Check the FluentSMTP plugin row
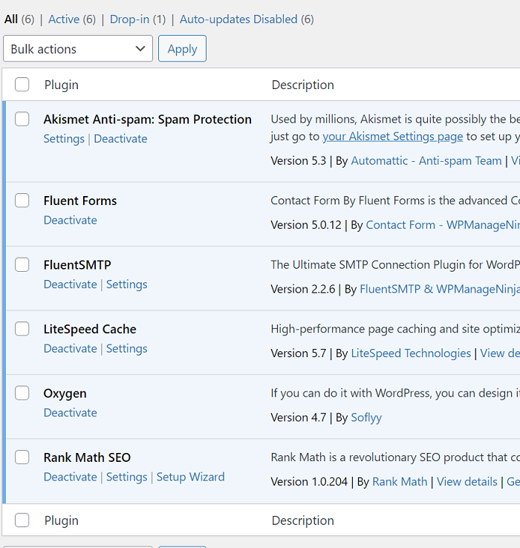This screenshot has width=520, height=548. point(22,264)
